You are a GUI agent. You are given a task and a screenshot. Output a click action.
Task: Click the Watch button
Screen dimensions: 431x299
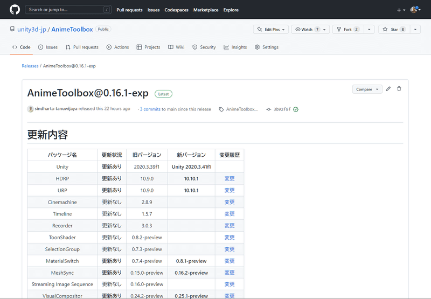(x=307, y=30)
